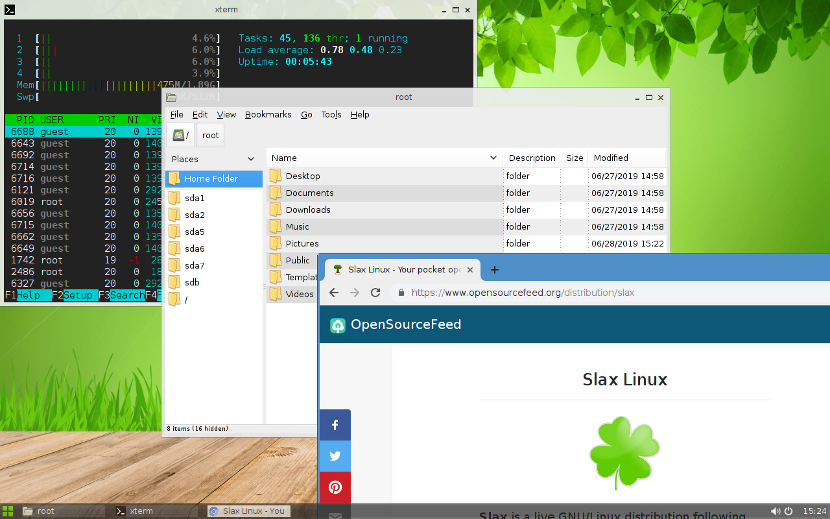830x519 pixels.
Task: Share page via Pinterest icon
Action: (335, 487)
